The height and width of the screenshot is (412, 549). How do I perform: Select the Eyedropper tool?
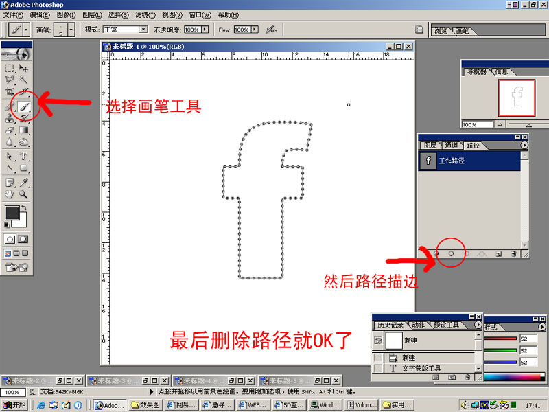point(23,182)
